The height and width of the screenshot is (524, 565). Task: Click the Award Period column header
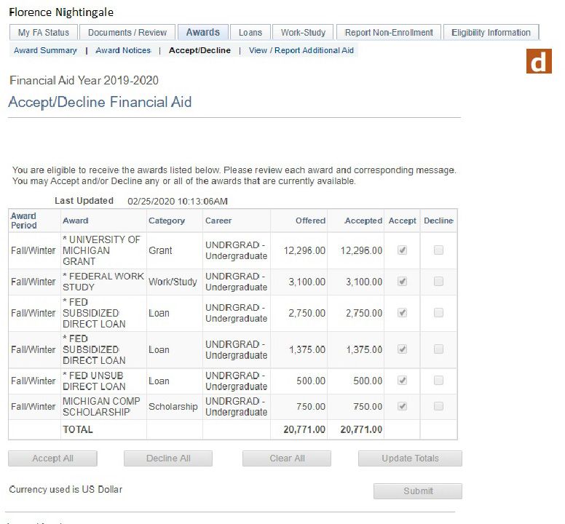(x=24, y=221)
